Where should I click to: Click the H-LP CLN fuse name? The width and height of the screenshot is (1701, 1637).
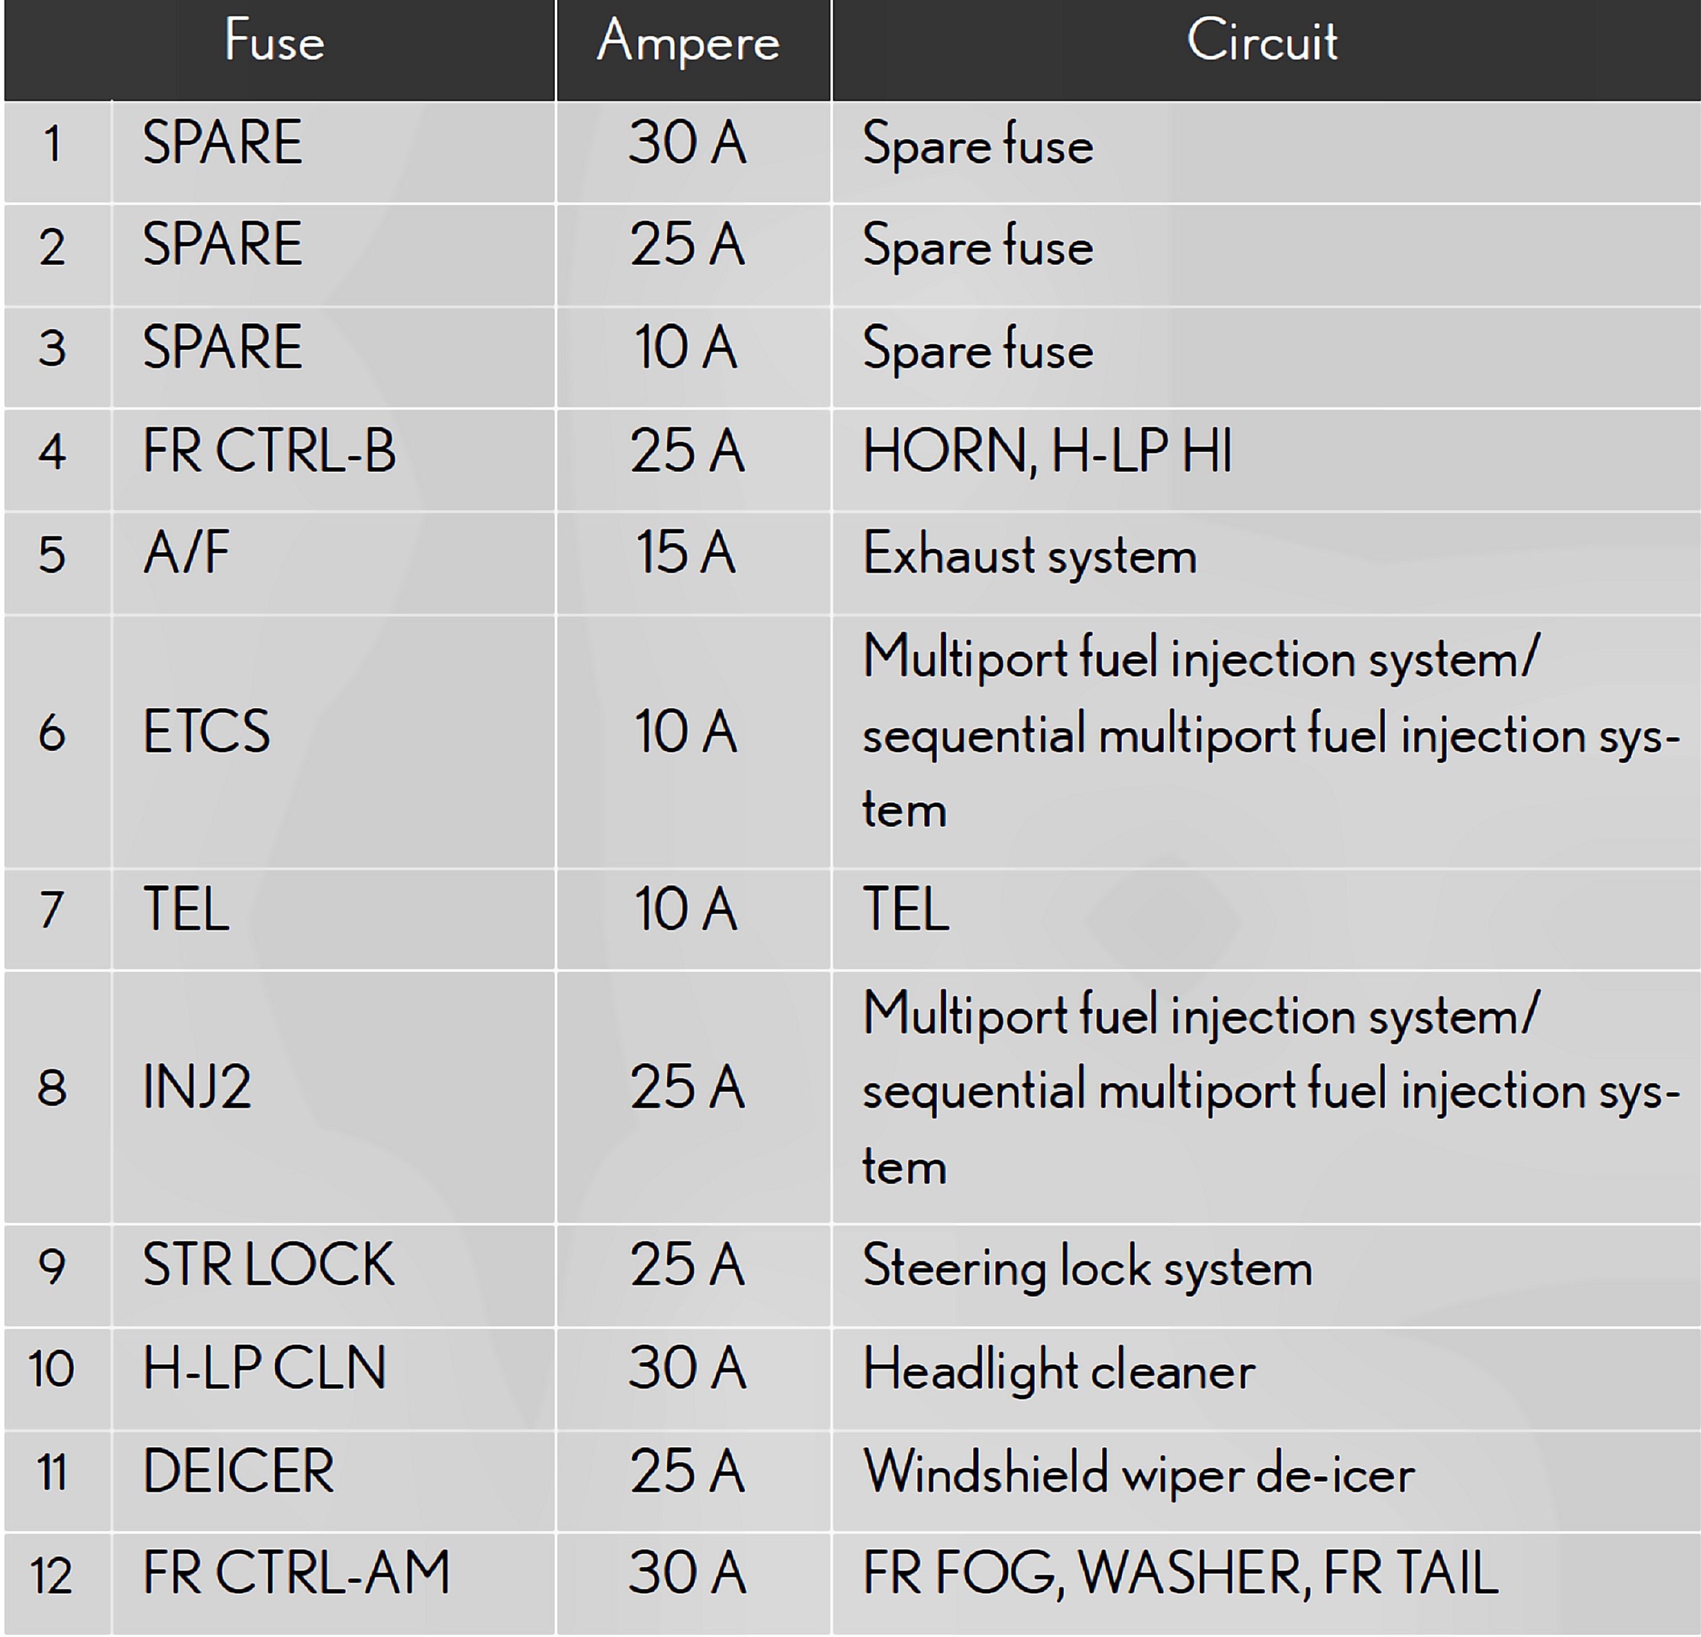pos(264,1368)
